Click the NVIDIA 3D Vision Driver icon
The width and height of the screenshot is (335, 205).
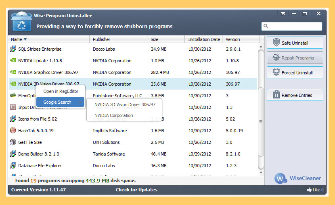click(13, 84)
